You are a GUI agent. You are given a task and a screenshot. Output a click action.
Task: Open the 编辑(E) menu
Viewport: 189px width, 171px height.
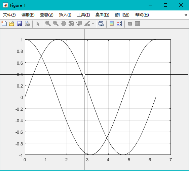(x=28, y=15)
